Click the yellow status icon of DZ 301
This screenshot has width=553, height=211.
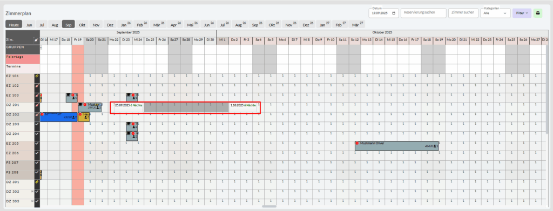click(x=37, y=182)
